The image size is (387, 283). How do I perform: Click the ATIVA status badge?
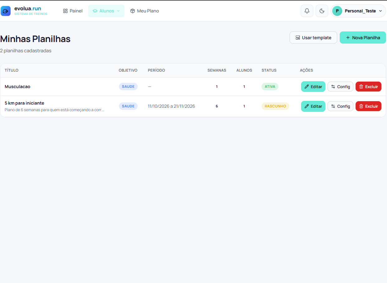click(x=270, y=87)
